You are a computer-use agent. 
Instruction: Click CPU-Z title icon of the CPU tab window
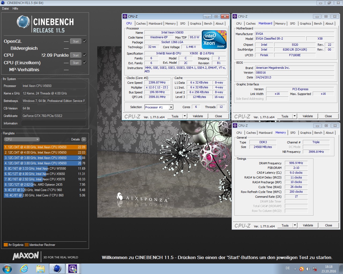click(125, 16)
